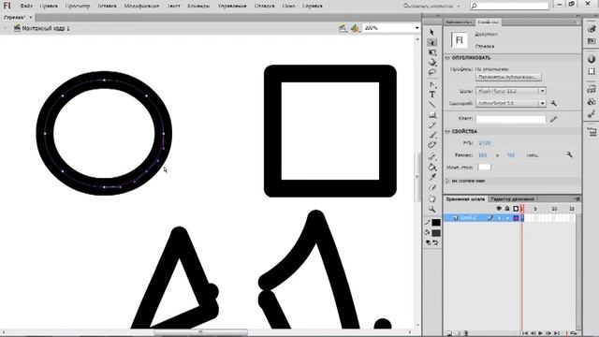Click the wrench button beside document size
The image size is (599, 337).
tap(569, 154)
